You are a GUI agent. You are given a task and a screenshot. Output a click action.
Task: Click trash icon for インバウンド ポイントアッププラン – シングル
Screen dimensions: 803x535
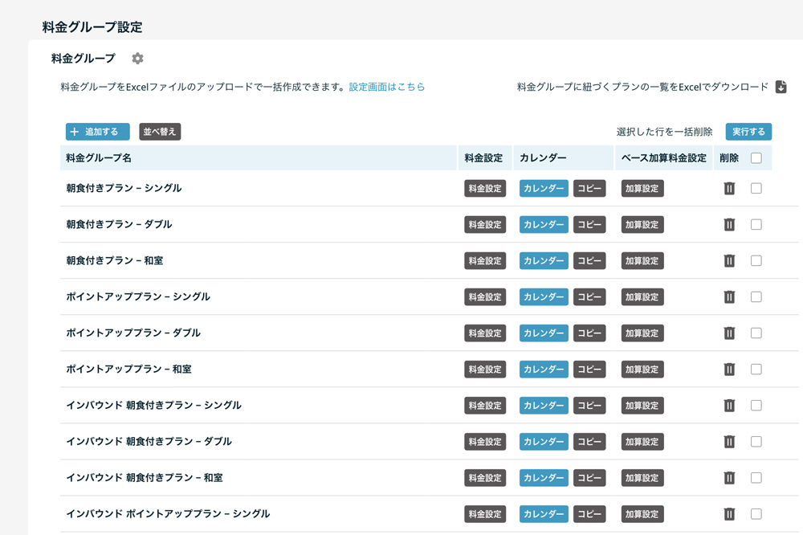pyautogui.click(x=729, y=514)
